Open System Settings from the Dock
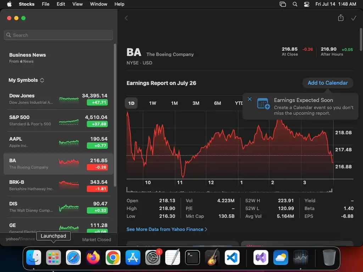 pos(153,257)
